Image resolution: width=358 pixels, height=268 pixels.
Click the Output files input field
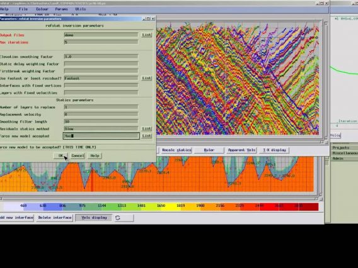[x=101, y=35]
